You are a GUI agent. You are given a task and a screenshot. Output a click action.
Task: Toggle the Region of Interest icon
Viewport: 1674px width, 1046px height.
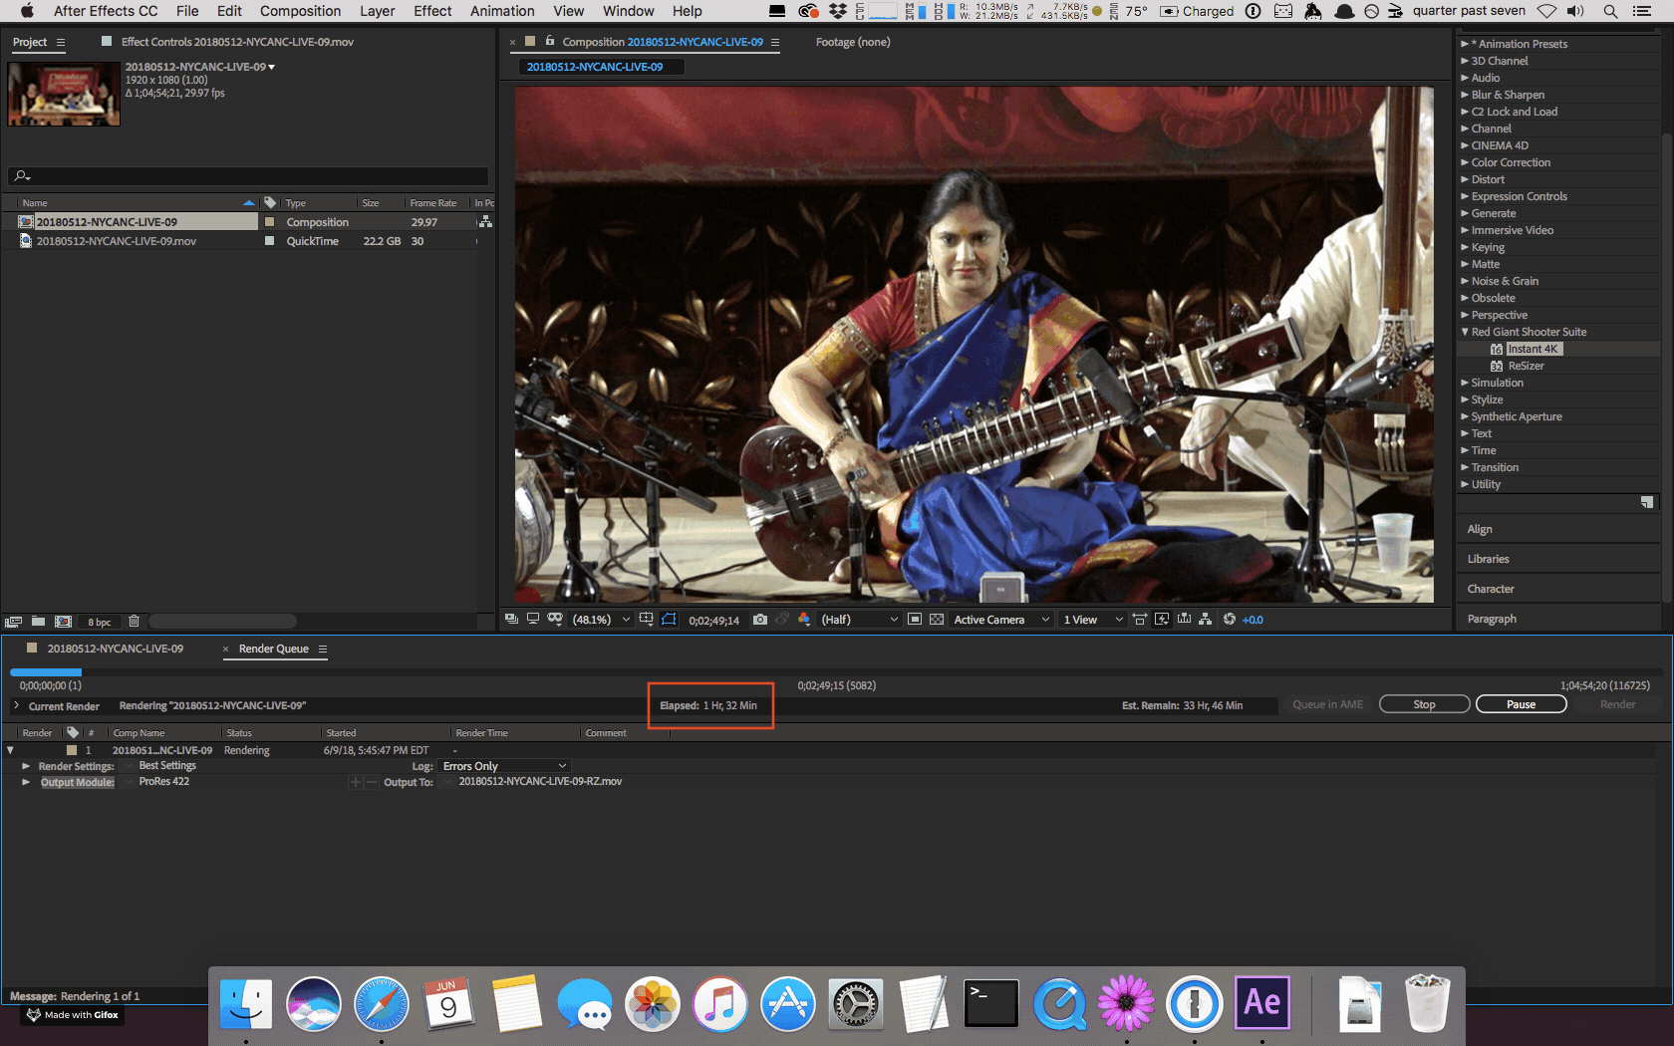(x=914, y=620)
